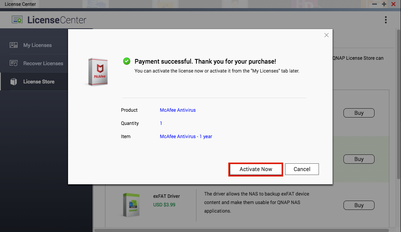This screenshot has height=232, width=401.
Task: Click the McAfee product box image
Action: (x=98, y=72)
